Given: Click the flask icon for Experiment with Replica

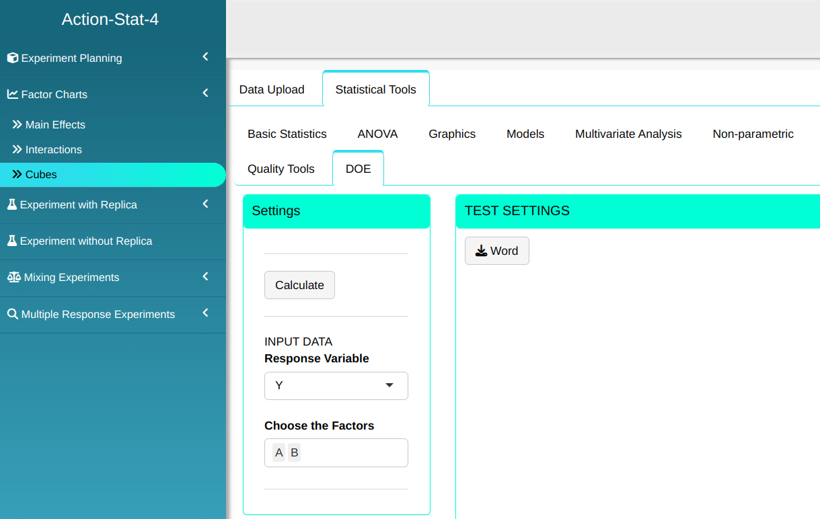Looking at the screenshot, I should tap(12, 204).
